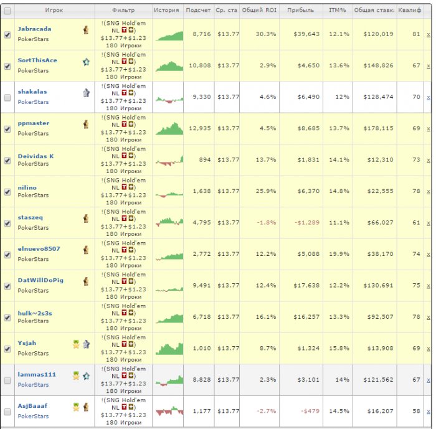Click the star badge next to lammas111
Screen dimensions: 436x429
pos(86,376)
